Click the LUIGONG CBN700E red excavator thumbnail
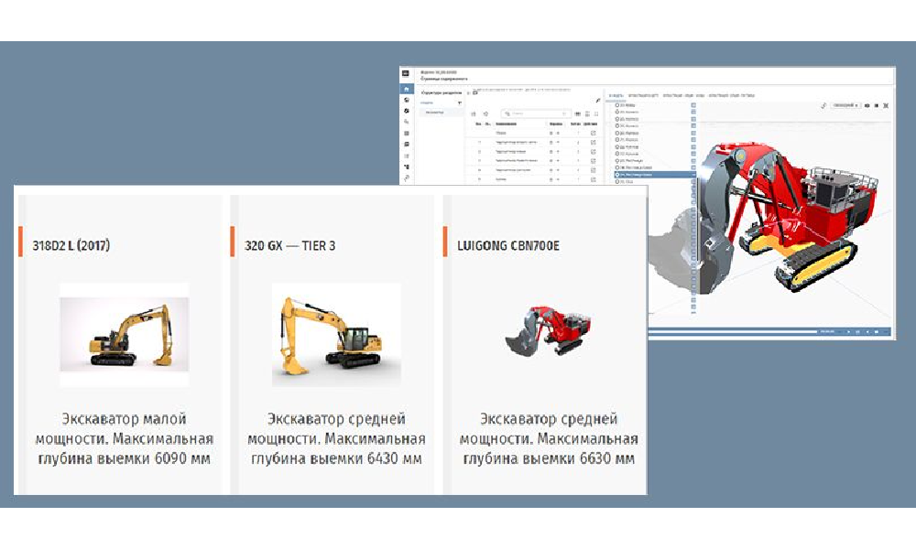 pos(548,332)
